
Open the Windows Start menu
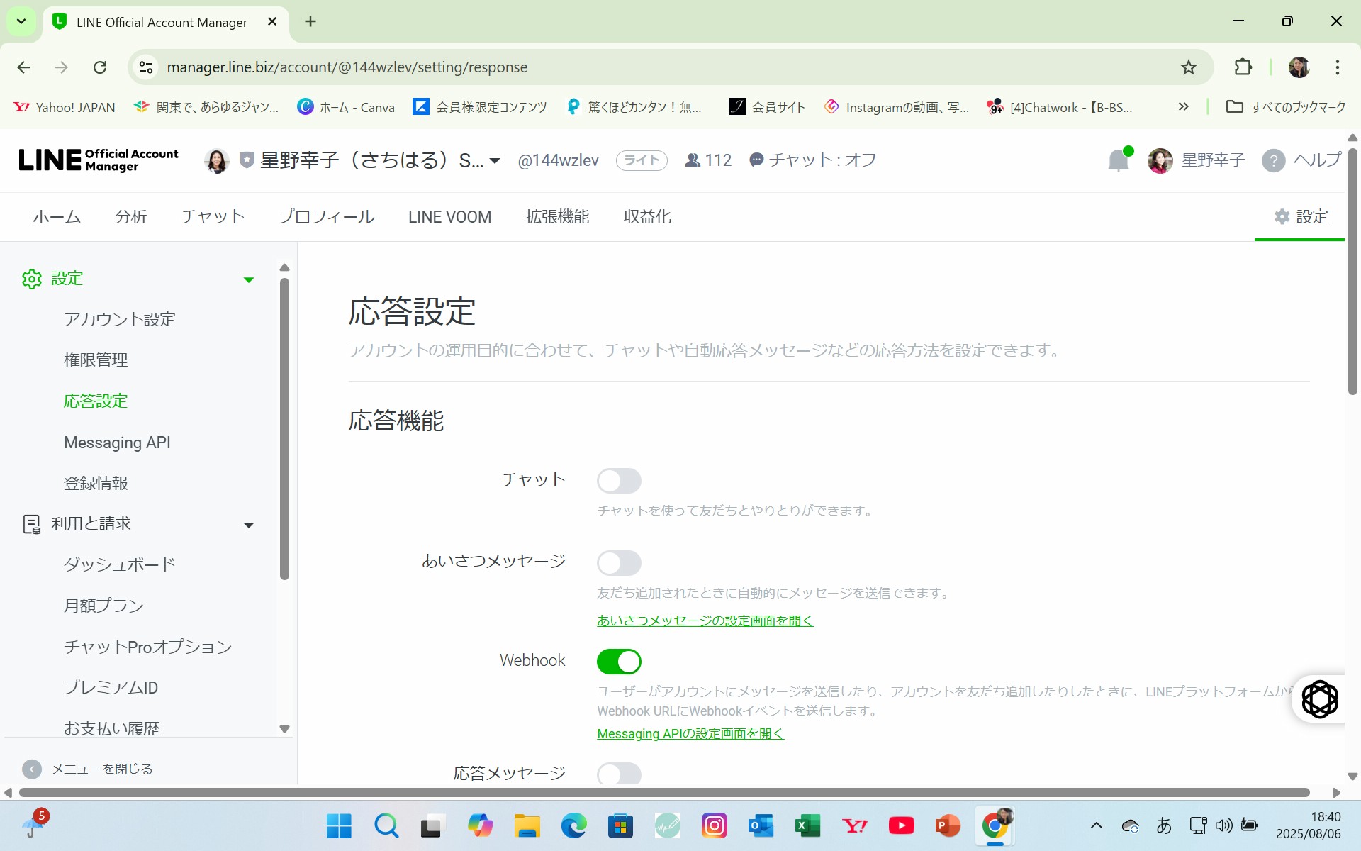point(339,826)
